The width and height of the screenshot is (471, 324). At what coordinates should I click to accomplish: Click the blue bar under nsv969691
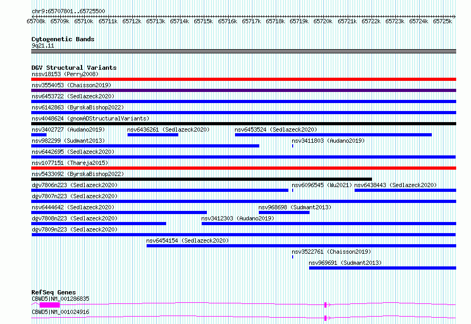pos(383,268)
